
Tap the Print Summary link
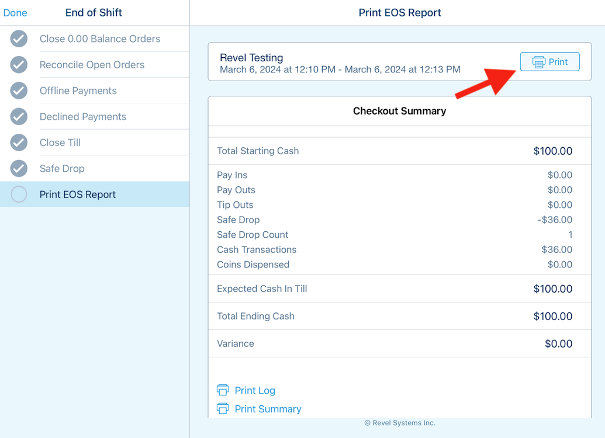tap(268, 409)
